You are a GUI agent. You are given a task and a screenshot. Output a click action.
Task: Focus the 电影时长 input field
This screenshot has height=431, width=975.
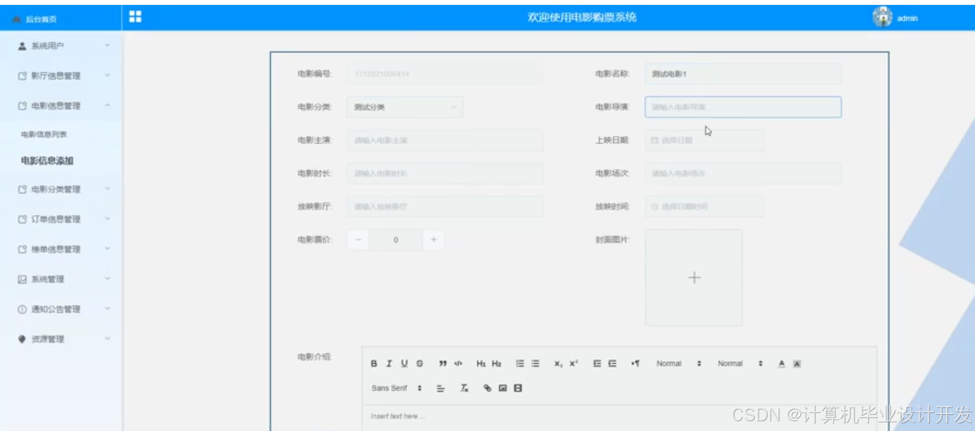pyautogui.click(x=445, y=173)
